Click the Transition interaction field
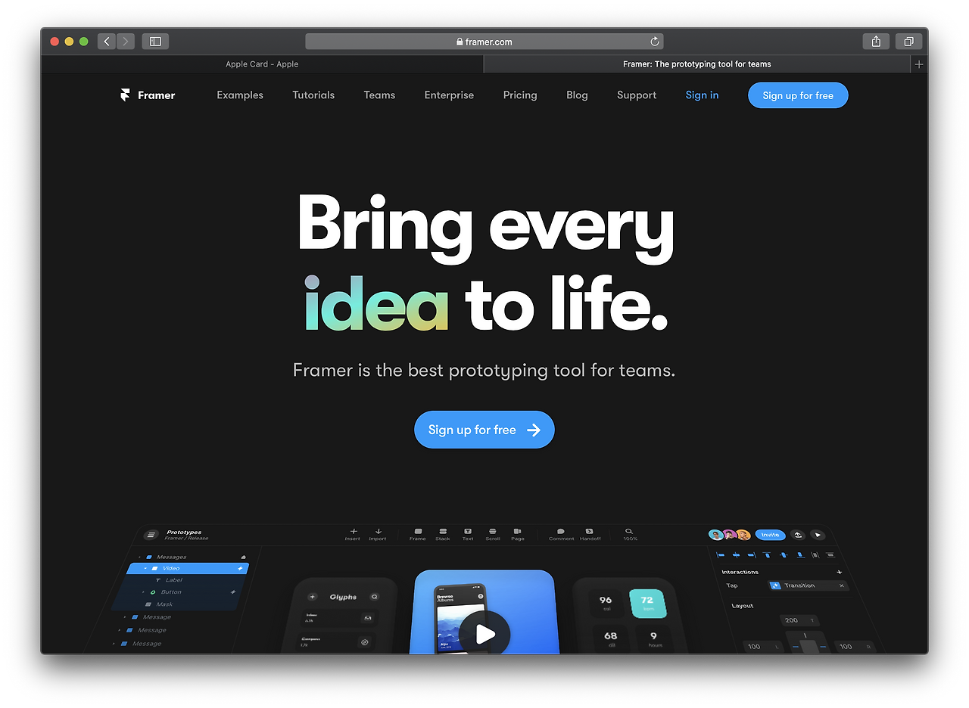The width and height of the screenshot is (969, 708). tap(808, 585)
